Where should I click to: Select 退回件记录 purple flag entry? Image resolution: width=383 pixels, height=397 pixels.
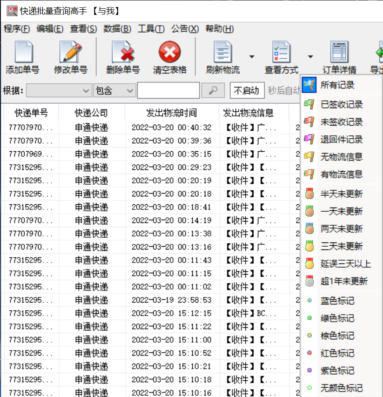click(342, 139)
